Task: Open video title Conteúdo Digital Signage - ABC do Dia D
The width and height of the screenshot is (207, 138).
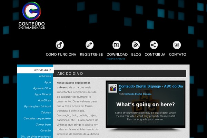Action: [x=151, y=88]
